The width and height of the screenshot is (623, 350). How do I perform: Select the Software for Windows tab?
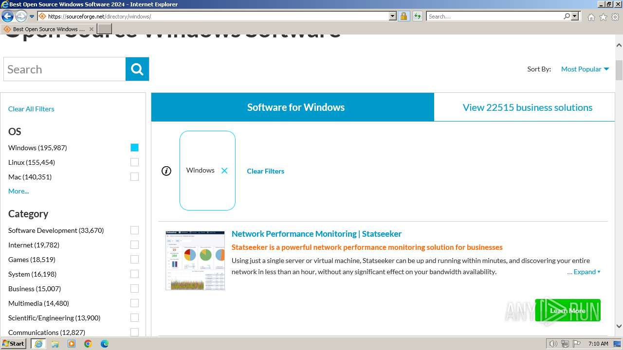(293, 107)
